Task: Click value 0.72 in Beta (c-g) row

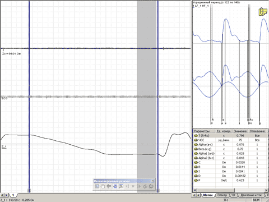Action: (x=240, y=149)
